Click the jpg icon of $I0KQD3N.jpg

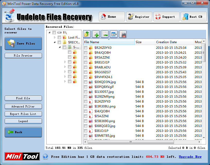(91, 82)
